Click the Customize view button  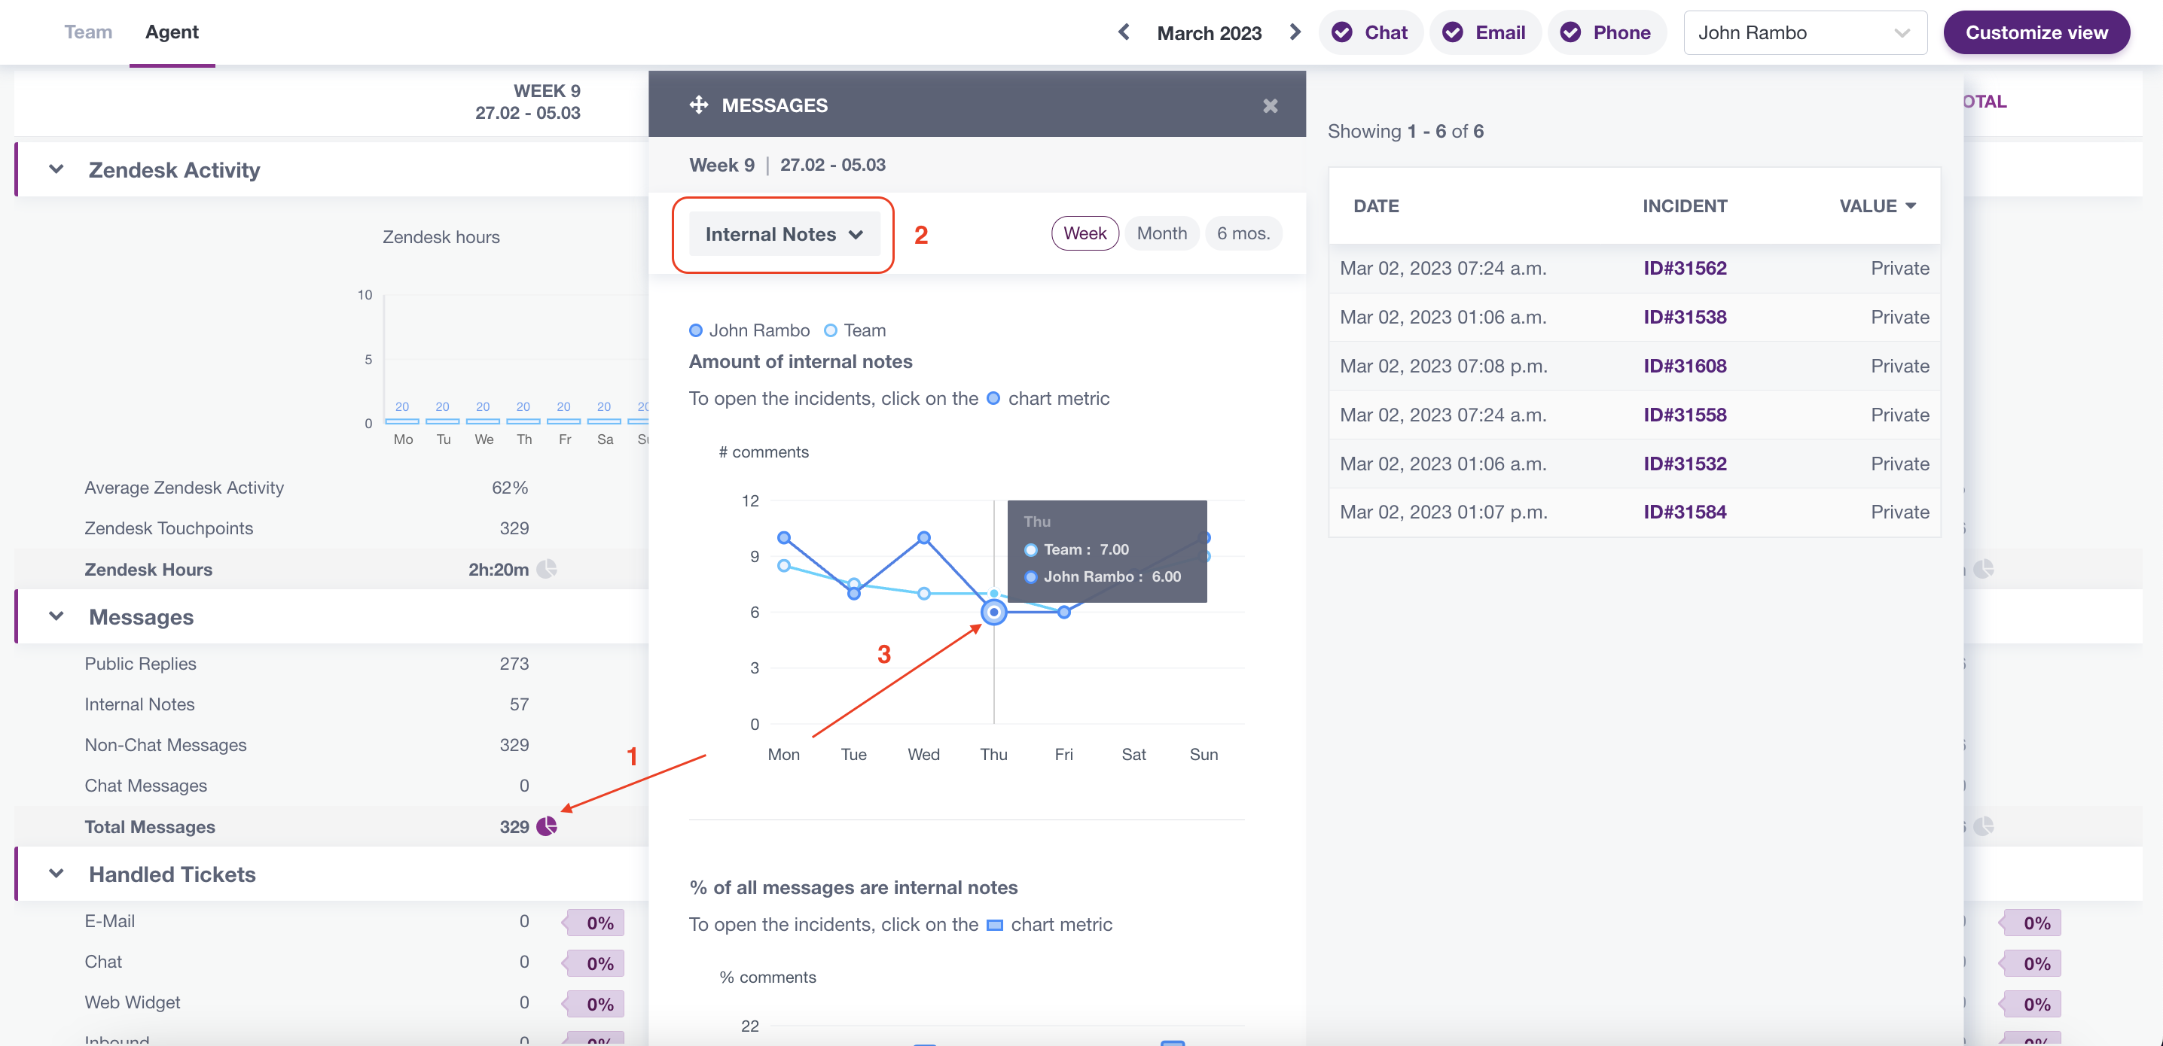pos(2036,32)
